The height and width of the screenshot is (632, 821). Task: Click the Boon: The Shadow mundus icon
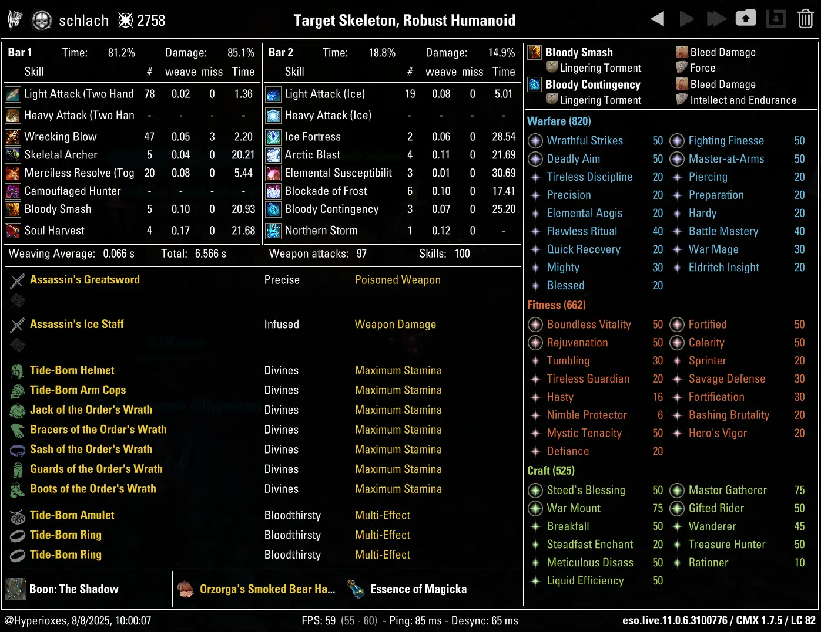pyautogui.click(x=15, y=589)
